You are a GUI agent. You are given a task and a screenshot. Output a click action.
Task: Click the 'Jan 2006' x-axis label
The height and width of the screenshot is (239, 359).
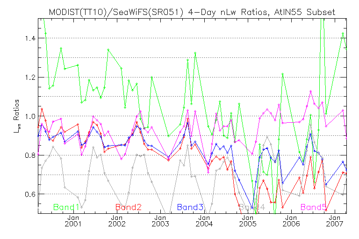[x=291, y=221]
